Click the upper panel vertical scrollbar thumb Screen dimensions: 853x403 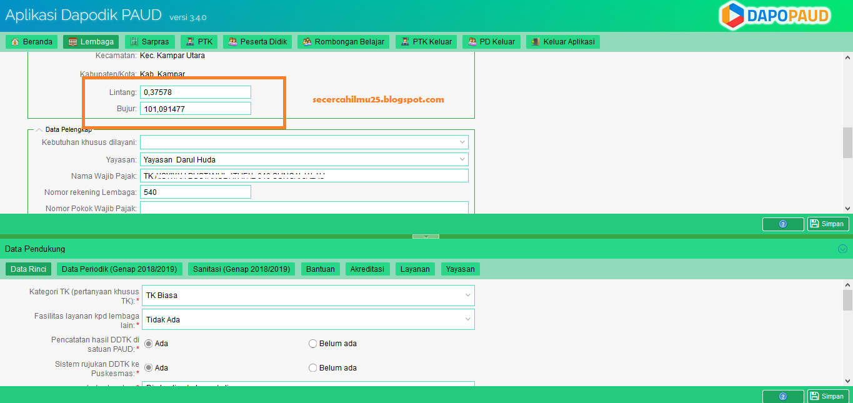pyautogui.click(x=847, y=142)
